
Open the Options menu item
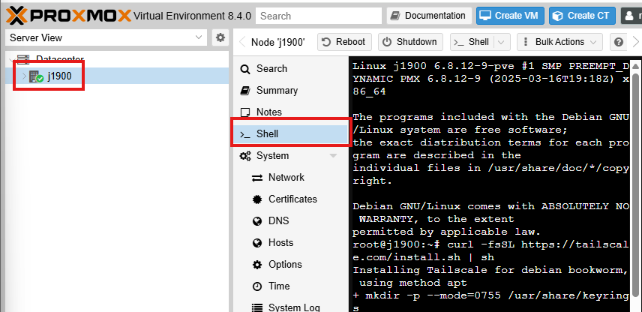[291, 264]
